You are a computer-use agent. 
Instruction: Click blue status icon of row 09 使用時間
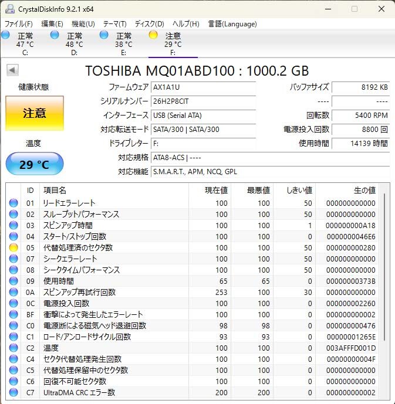13,281
